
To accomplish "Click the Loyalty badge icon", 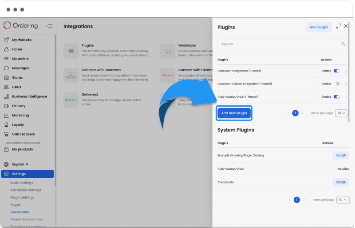I will 6,125.
